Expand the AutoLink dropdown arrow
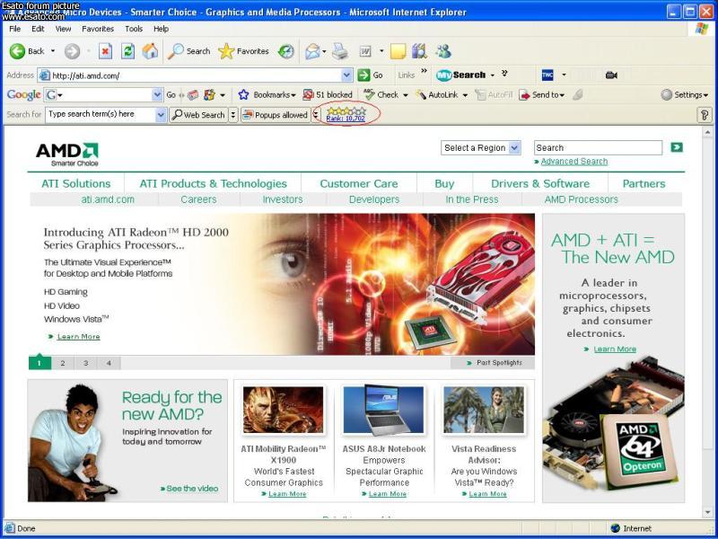This screenshot has width=718, height=539. click(465, 95)
